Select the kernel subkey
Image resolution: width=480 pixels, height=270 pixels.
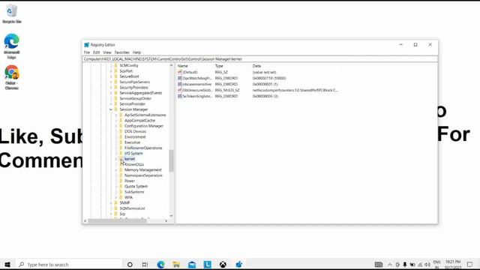(130, 159)
